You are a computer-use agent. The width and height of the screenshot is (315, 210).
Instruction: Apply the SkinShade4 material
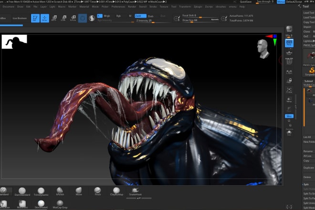(41, 205)
